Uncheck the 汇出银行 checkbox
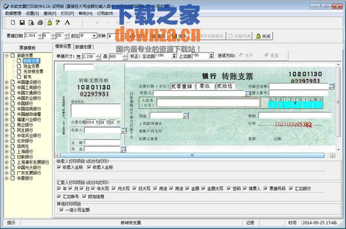Viewport: 346px width, 229px height. point(291,189)
